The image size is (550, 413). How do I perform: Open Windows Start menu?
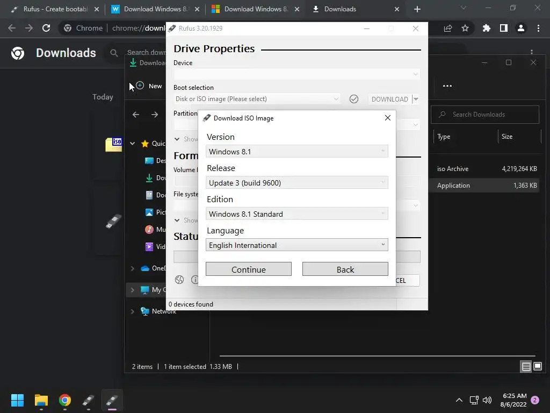pos(17,400)
